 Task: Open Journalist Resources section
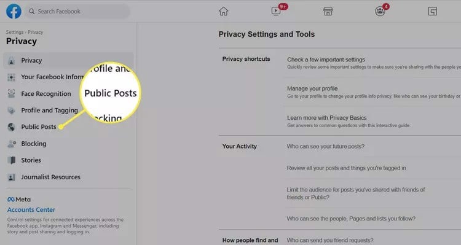click(x=50, y=177)
